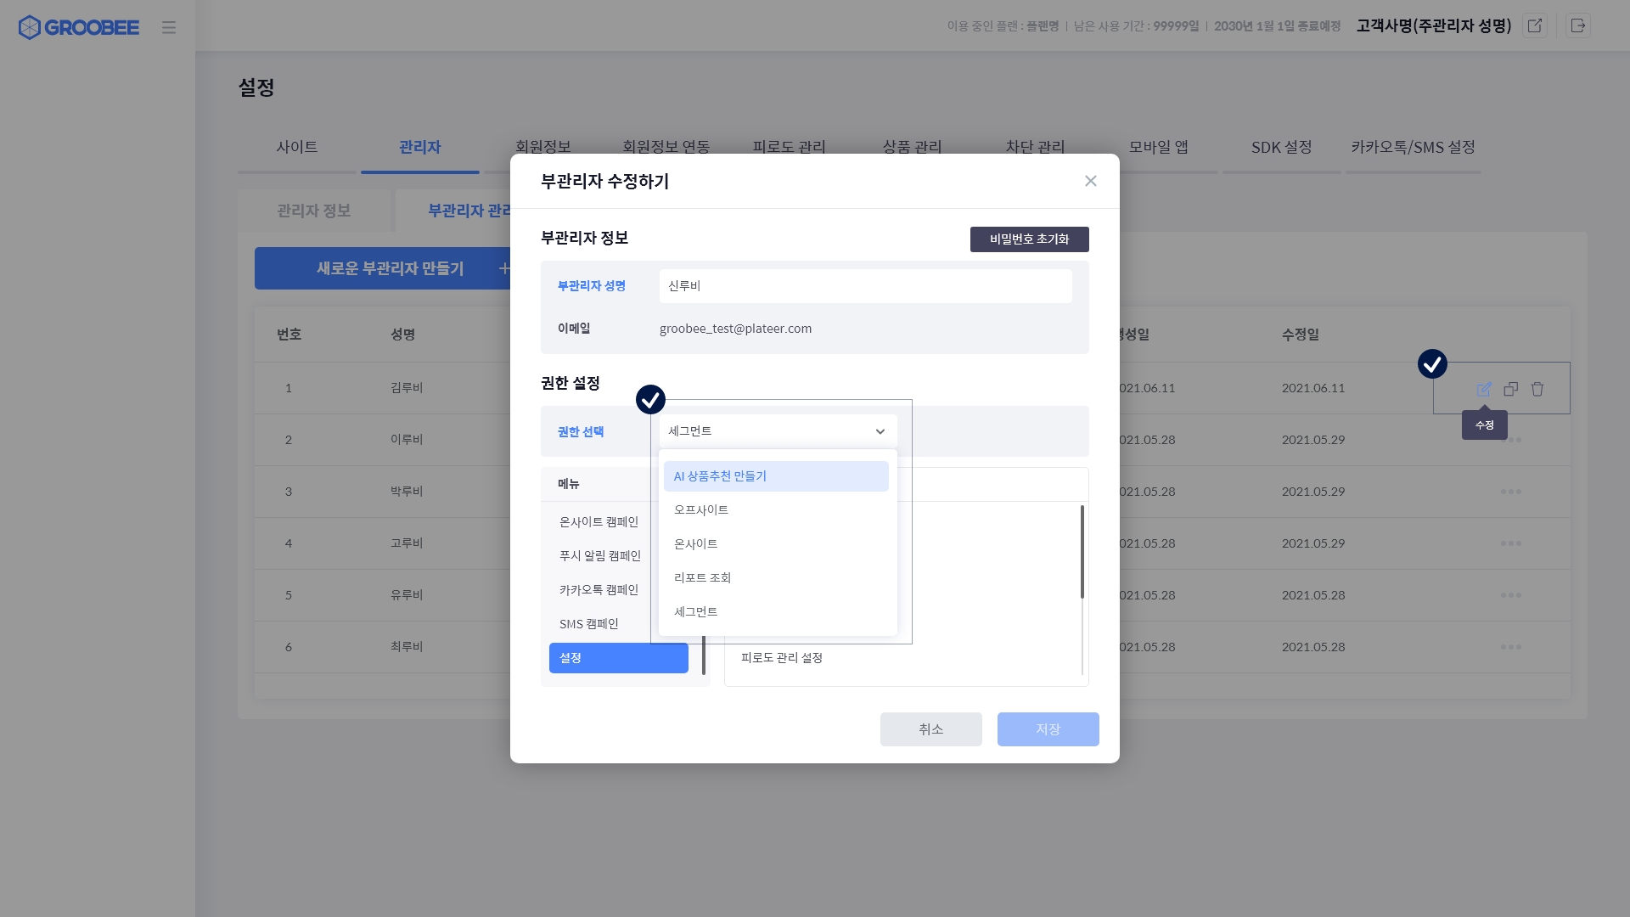Click the duplicate icon in row 1
1630x917 pixels.
coord(1511,389)
